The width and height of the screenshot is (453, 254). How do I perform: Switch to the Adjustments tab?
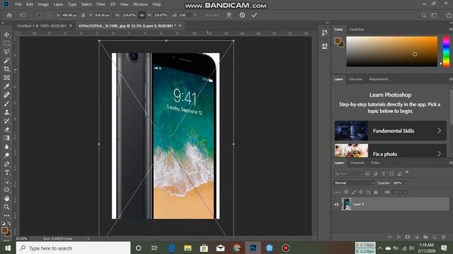pyautogui.click(x=379, y=79)
